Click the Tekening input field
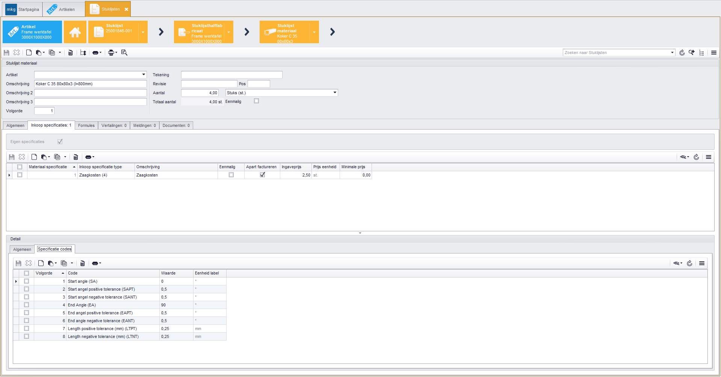Viewport: 721px width, 377px height. [x=232, y=75]
